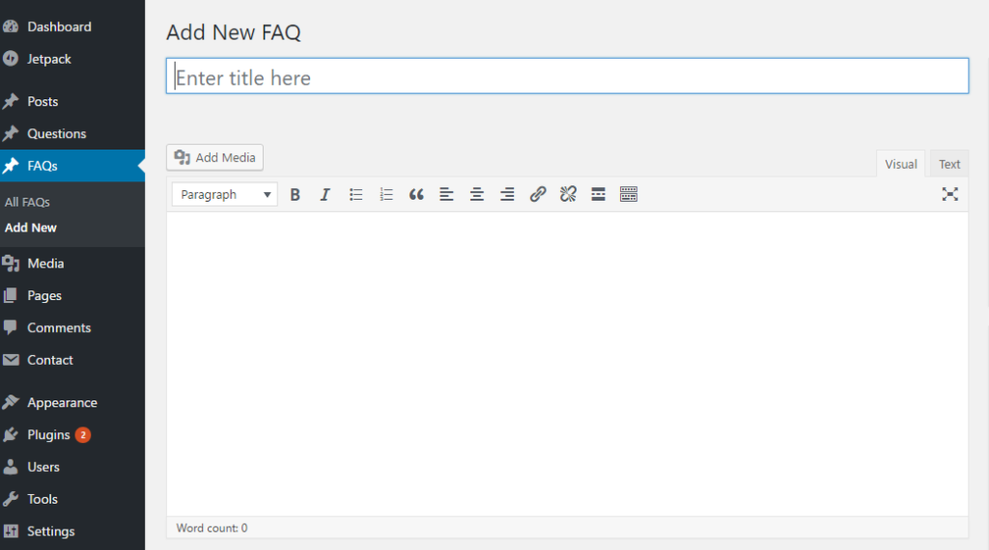Insert Read More tag
This screenshot has height=550, width=989.
[599, 195]
